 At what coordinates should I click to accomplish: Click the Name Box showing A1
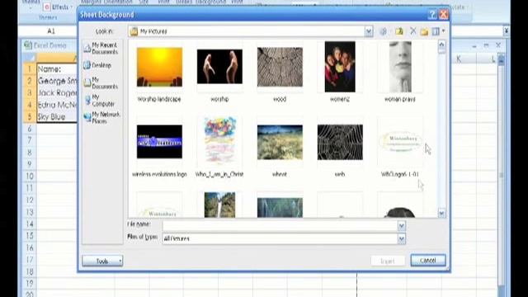[51, 31]
